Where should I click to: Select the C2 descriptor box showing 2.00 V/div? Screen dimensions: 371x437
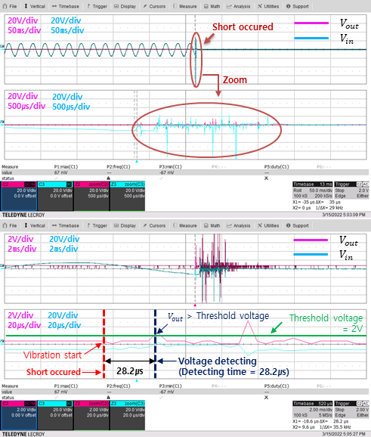pos(19,415)
